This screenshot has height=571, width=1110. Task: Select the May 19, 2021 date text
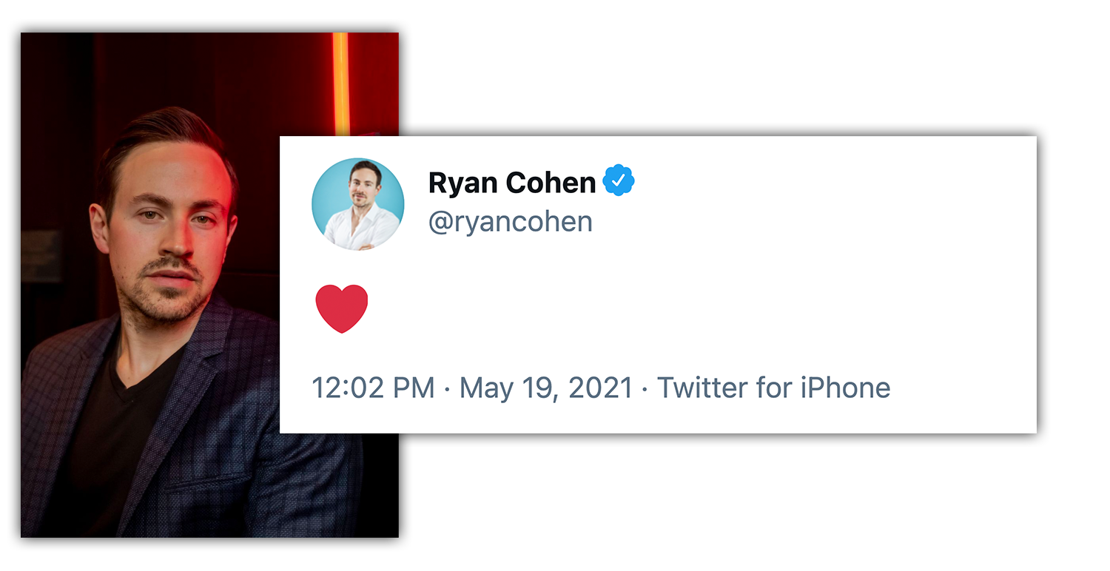click(546, 388)
